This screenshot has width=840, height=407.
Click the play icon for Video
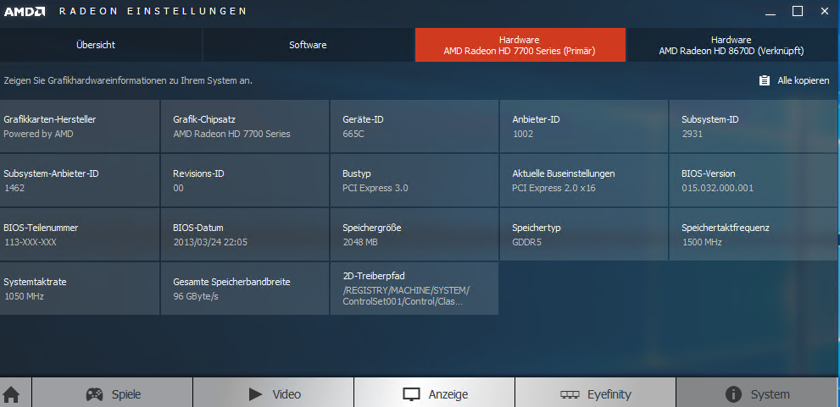[x=255, y=394]
